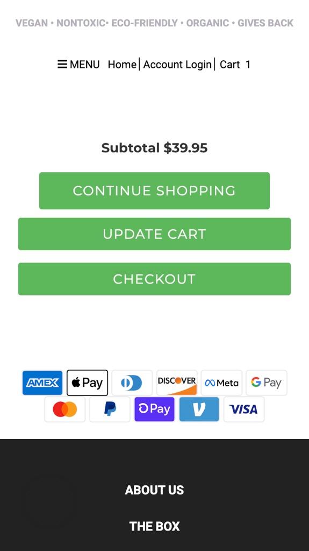
Task: Click the Update Cart button
Action: 155,234
